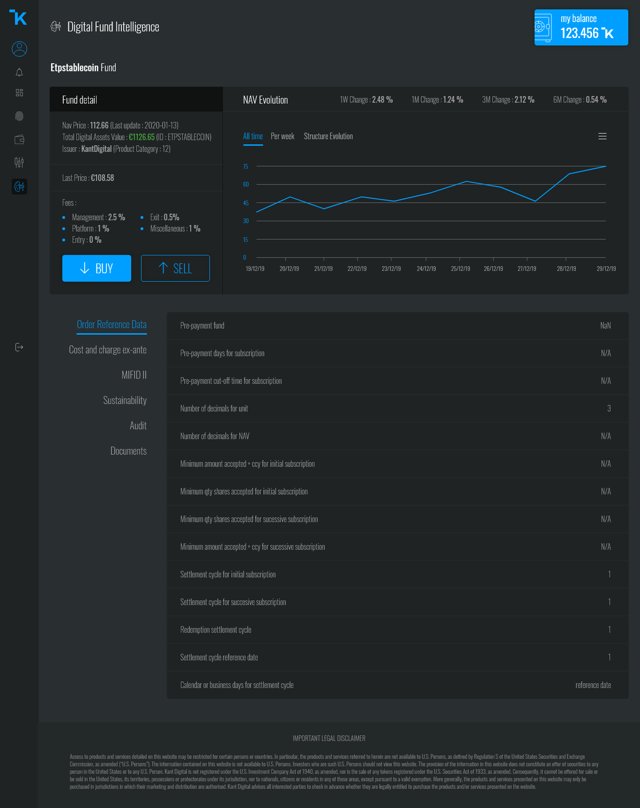
Task: Select the MIFID II section
Action: [134, 375]
